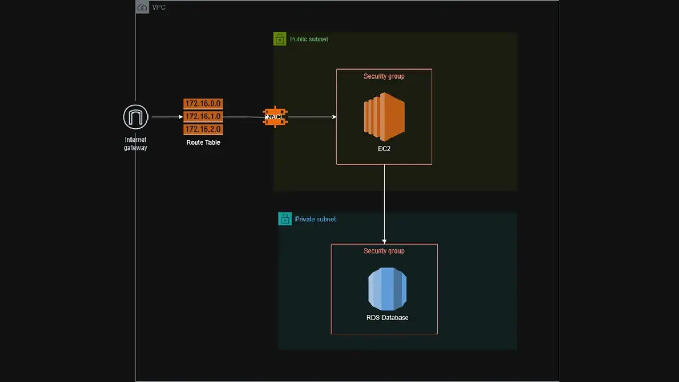The height and width of the screenshot is (382, 679).
Task: Click the Public subnet label
Action: tap(309, 39)
